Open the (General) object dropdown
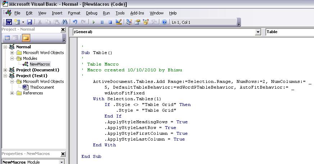 click(x=258, y=32)
